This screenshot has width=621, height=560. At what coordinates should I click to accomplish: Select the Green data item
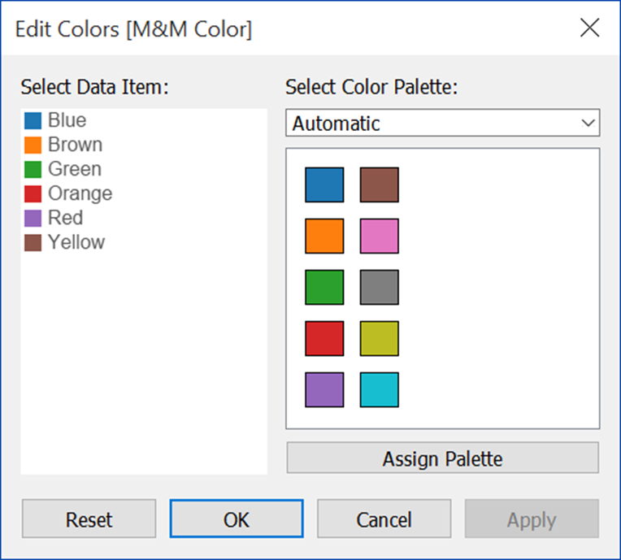point(63,169)
